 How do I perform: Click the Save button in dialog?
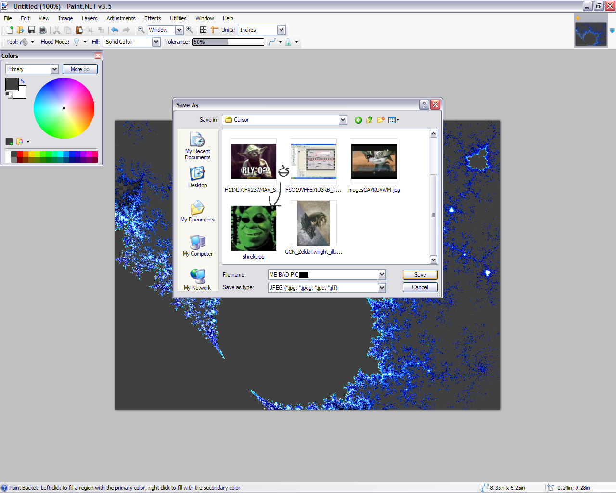point(420,275)
